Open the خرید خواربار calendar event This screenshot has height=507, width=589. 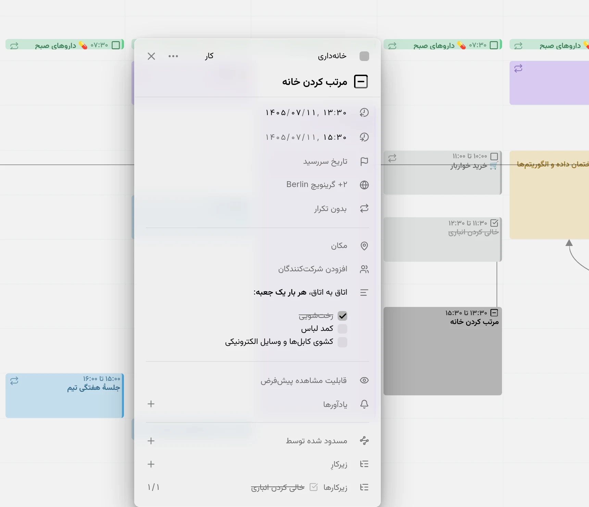(x=442, y=173)
